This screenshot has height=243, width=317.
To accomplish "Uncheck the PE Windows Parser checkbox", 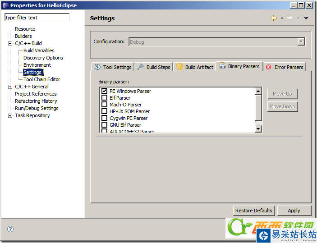I will click(x=105, y=91).
